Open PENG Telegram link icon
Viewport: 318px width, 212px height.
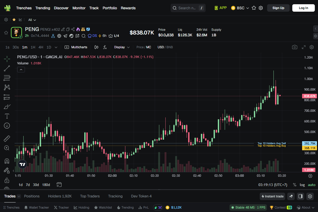(x=65, y=36)
